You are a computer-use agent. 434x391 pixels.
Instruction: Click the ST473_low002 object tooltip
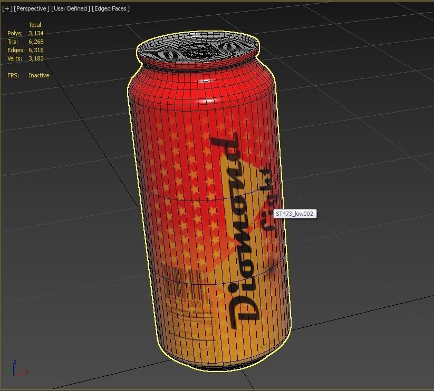(295, 214)
